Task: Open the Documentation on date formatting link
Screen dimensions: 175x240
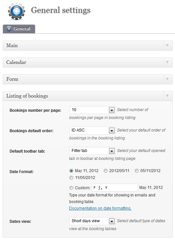Action: point(100,208)
